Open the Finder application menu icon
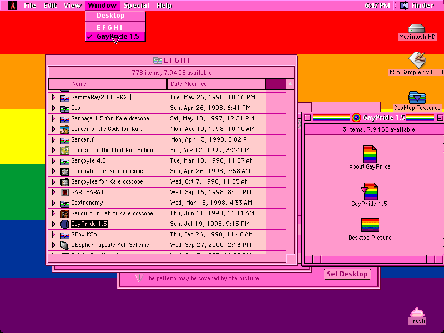 tap(404, 6)
